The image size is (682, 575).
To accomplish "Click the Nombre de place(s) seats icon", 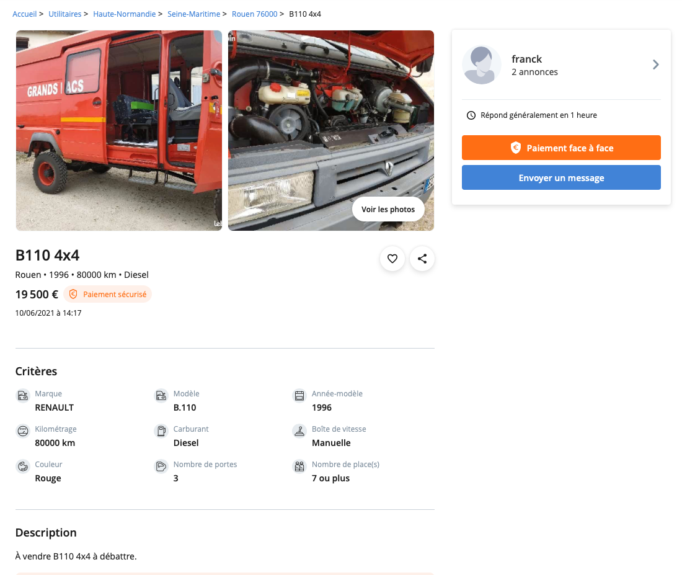I will coord(299,466).
